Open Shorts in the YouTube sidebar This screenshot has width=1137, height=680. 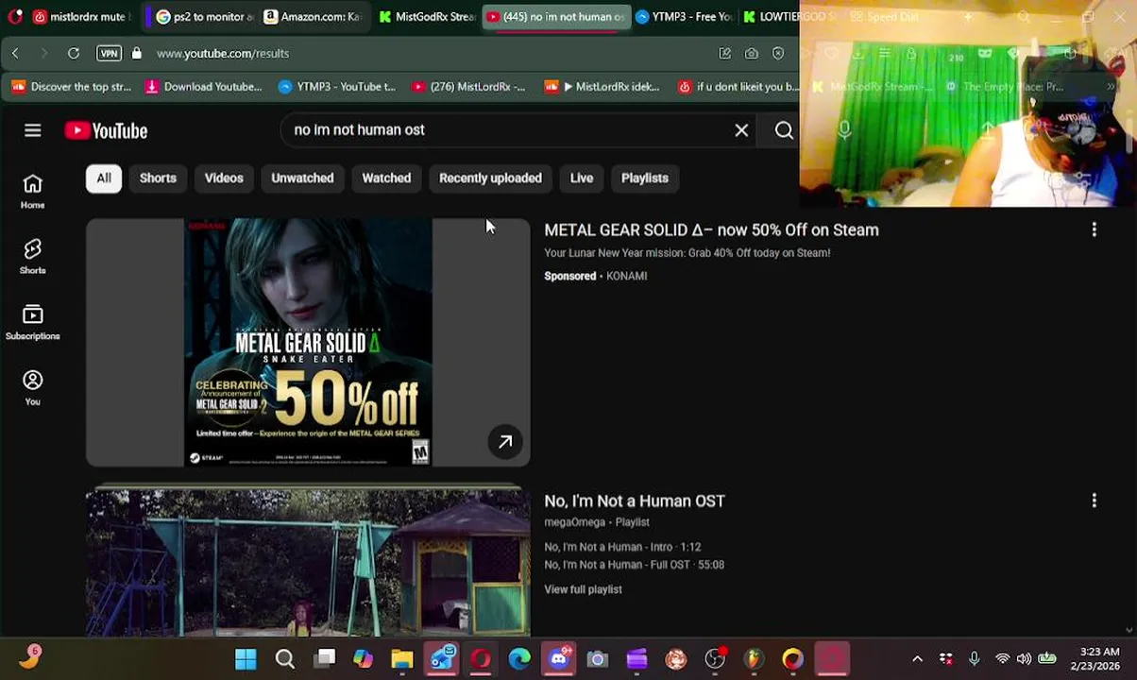[32, 256]
